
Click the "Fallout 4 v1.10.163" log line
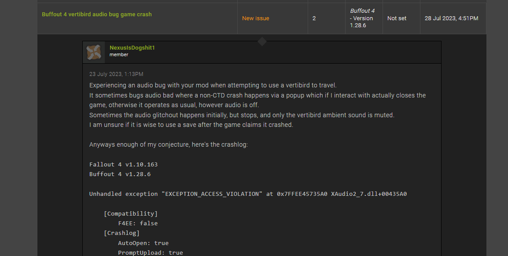pyautogui.click(x=123, y=165)
